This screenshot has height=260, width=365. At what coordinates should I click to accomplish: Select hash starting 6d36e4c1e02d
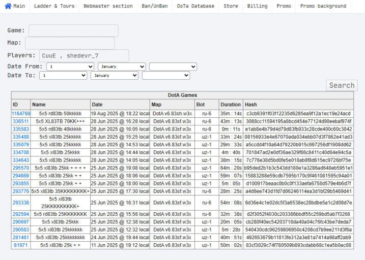pos(298,203)
